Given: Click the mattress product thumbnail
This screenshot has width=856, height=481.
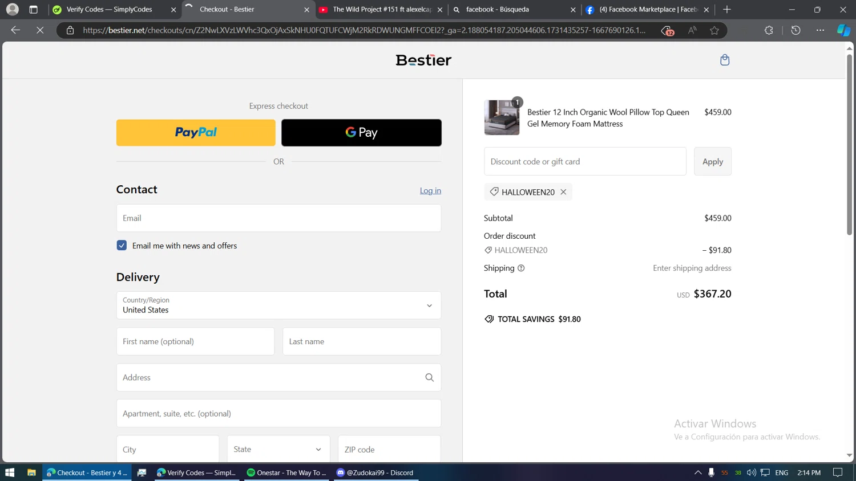Looking at the screenshot, I should [x=502, y=117].
